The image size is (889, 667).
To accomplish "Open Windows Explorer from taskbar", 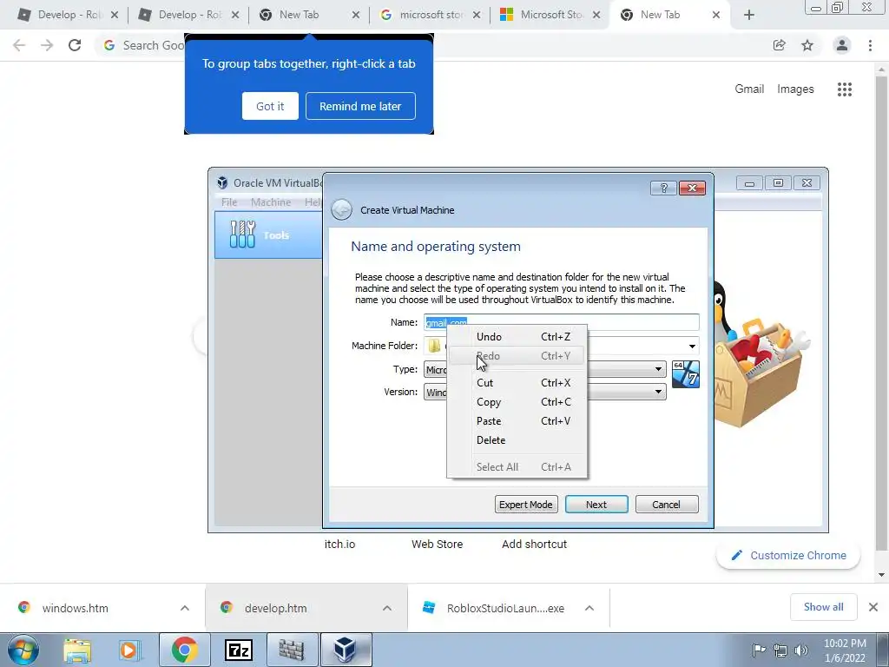I will [77, 650].
